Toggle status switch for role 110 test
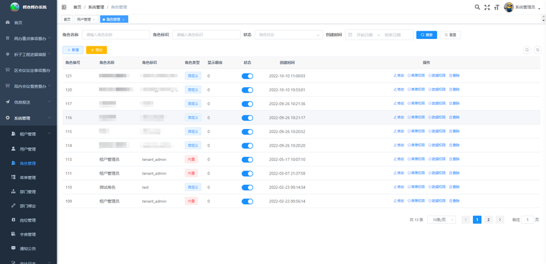Screen dimensions: 546x264 [x=247, y=188]
